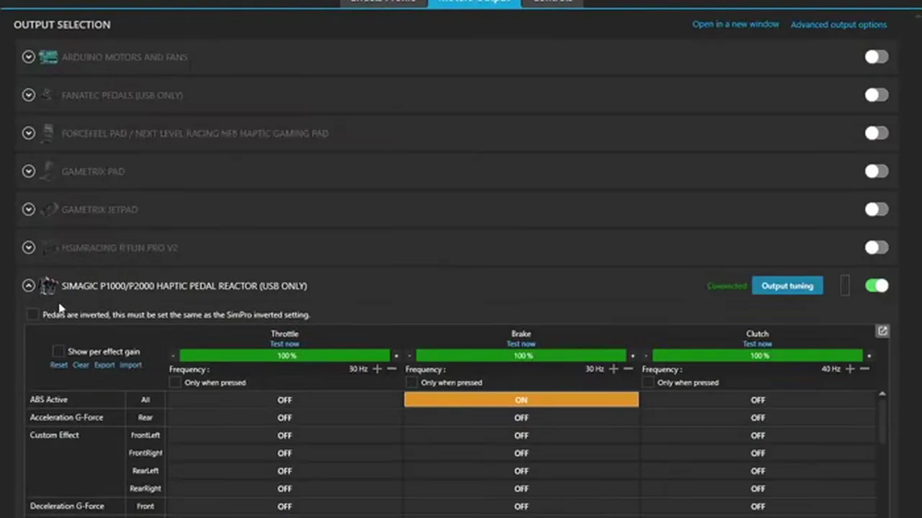Expand the Arduino Motors and Fans section

(x=28, y=57)
